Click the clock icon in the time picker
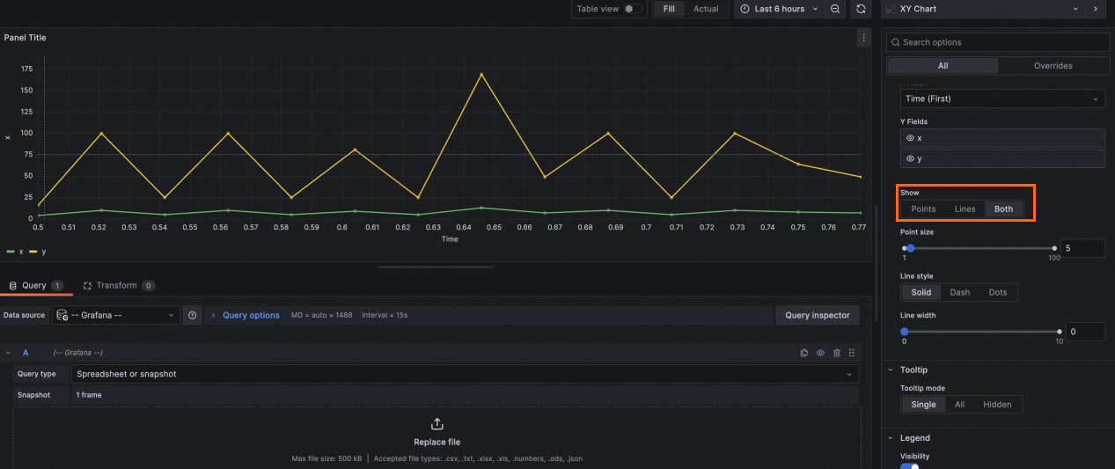 (x=745, y=9)
